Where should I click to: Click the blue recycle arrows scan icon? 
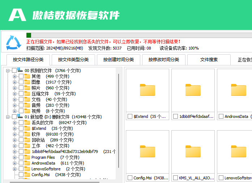14,43
